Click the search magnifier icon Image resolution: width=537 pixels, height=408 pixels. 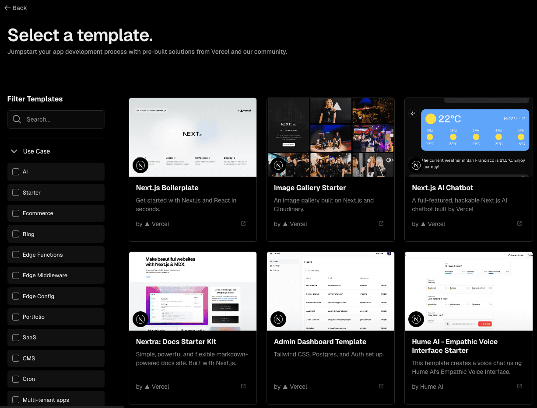point(17,119)
